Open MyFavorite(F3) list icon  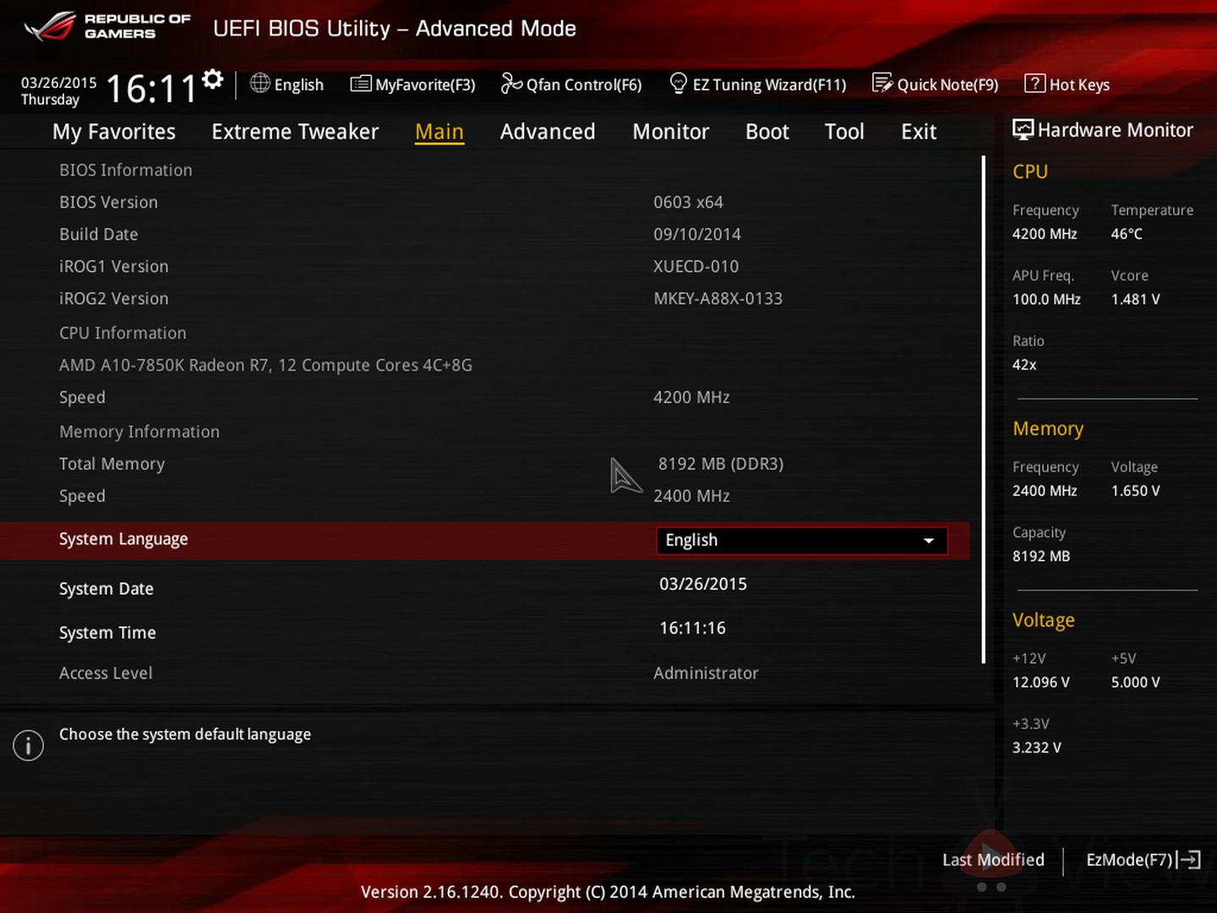click(x=361, y=83)
